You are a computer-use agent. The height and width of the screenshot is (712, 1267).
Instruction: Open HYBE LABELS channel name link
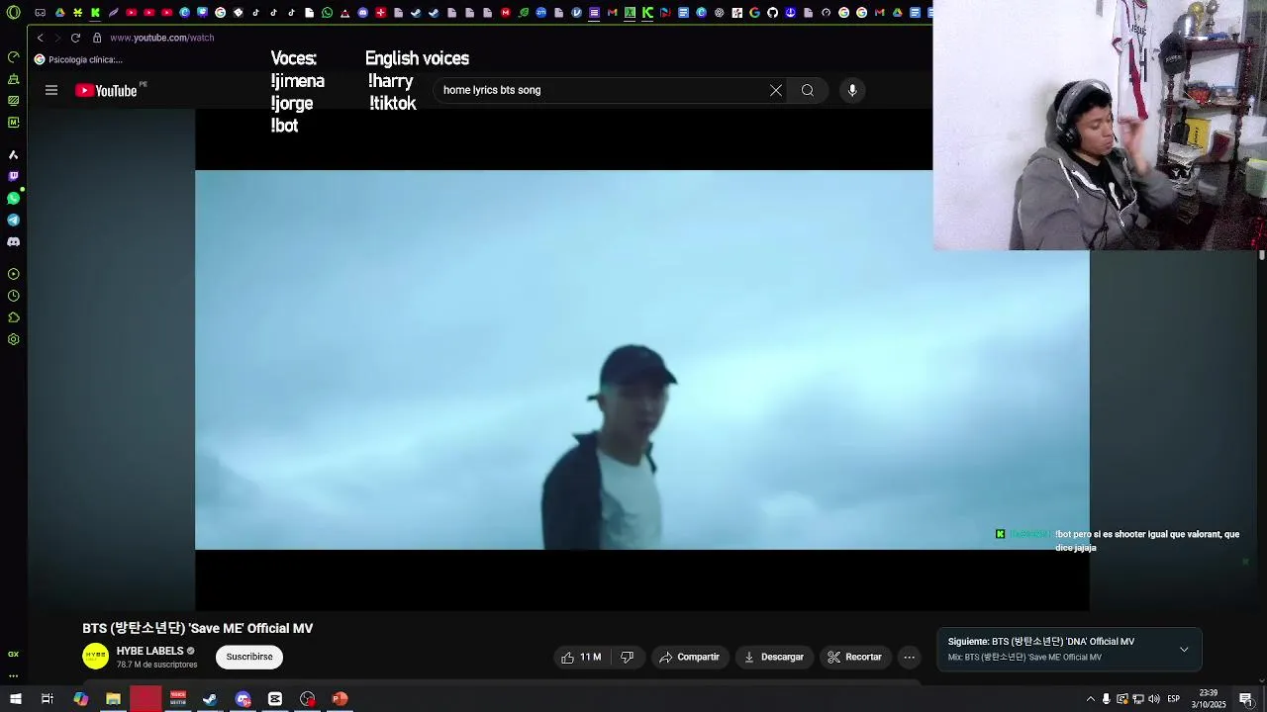click(x=150, y=651)
